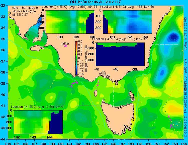Click the 145 longitude label on the bottom axis
The height and width of the screenshot is (145, 188).
105,143
